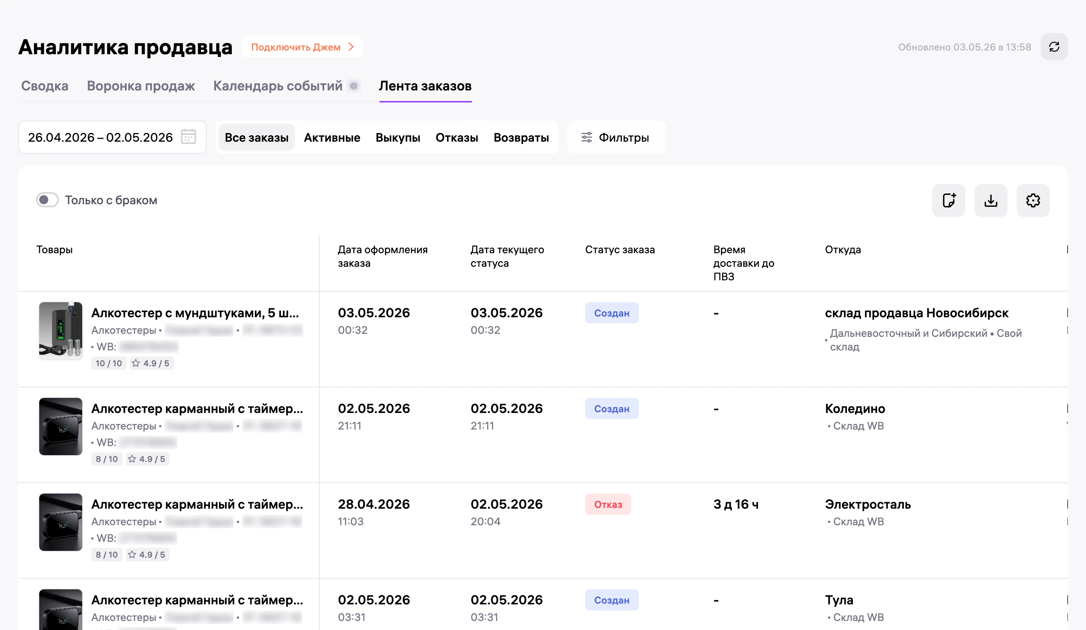Open the Фильтры panel
Image resolution: width=1086 pixels, height=630 pixels.
click(616, 138)
